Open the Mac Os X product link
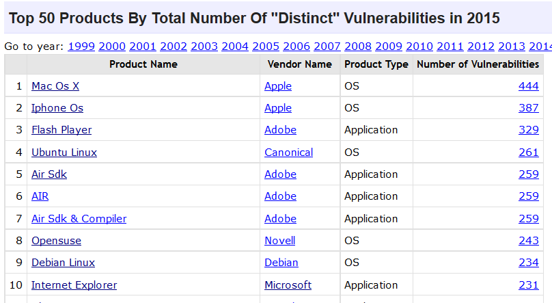 coord(55,86)
